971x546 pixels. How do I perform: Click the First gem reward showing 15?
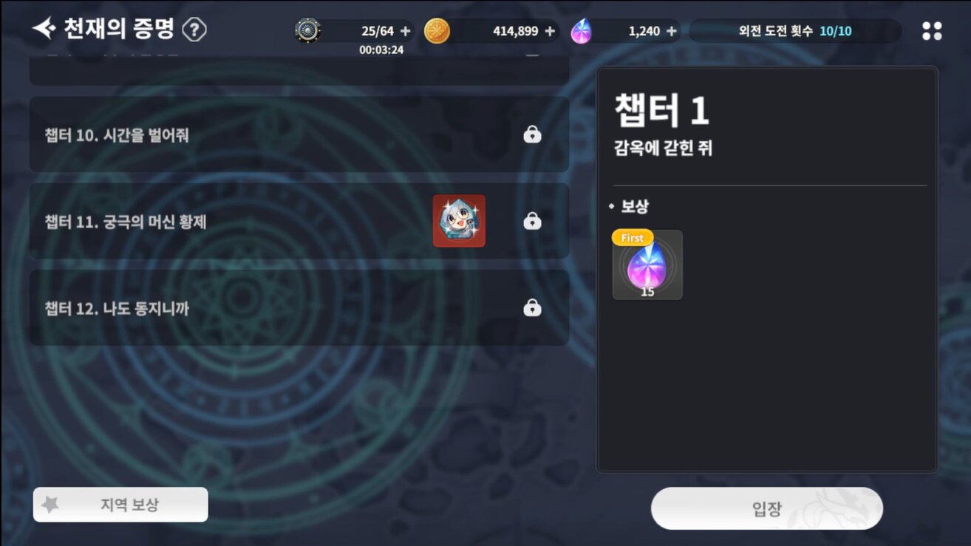tap(647, 265)
